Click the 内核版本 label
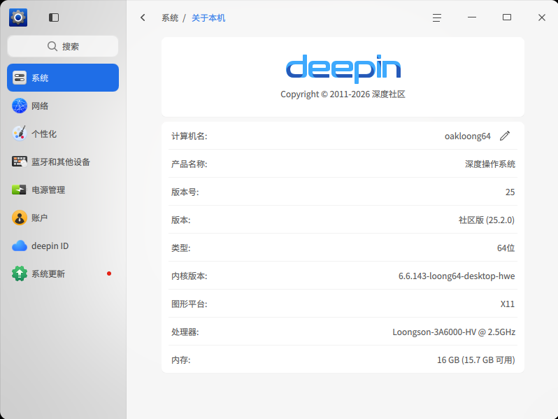 coord(189,276)
